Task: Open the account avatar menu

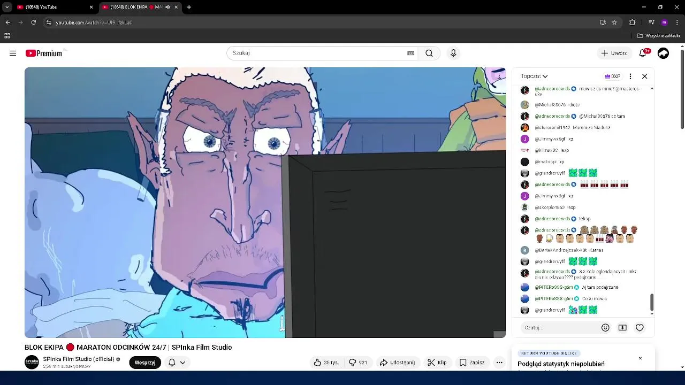Action: point(663,53)
